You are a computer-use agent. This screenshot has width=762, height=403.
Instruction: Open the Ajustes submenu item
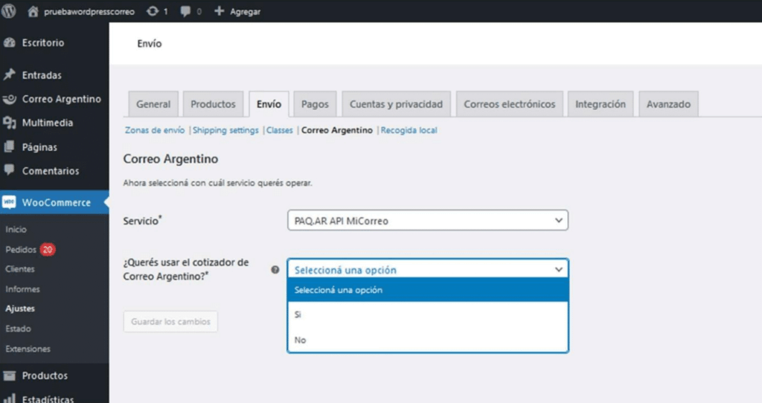(x=20, y=309)
